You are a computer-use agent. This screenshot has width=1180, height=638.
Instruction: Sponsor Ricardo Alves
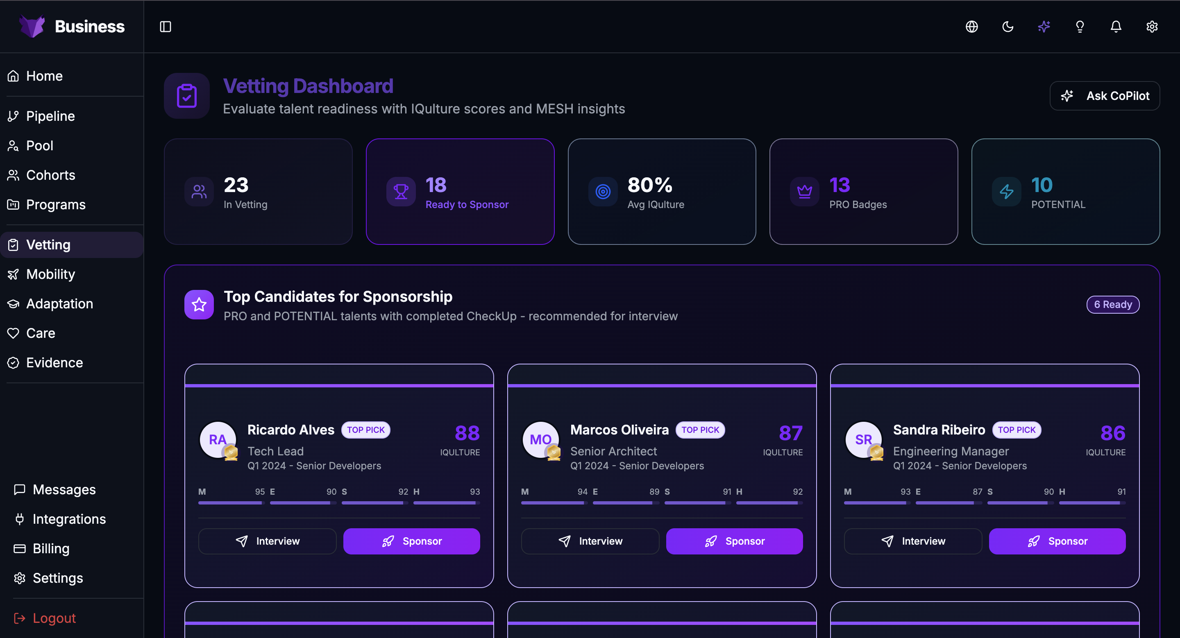pos(411,541)
